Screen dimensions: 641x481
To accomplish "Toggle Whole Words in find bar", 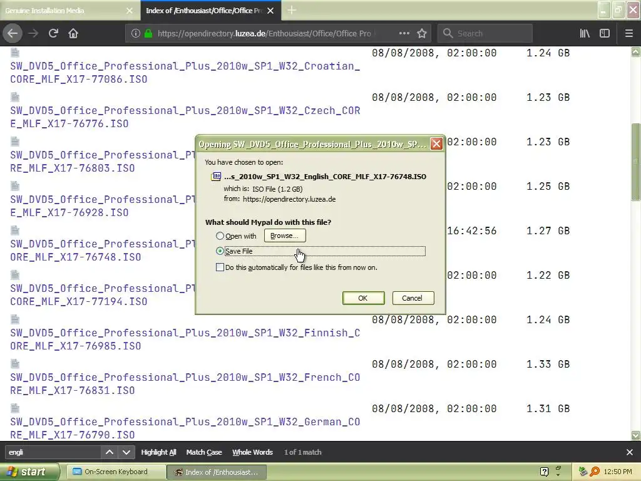I will coord(252,452).
